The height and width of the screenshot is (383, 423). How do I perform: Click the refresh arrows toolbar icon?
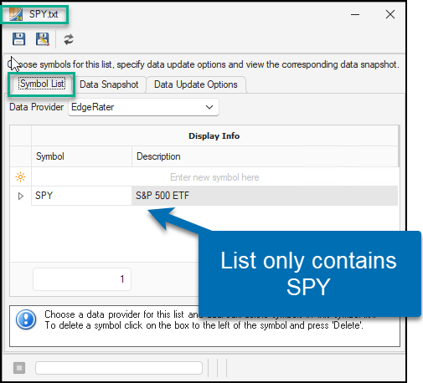pos(69,39)
